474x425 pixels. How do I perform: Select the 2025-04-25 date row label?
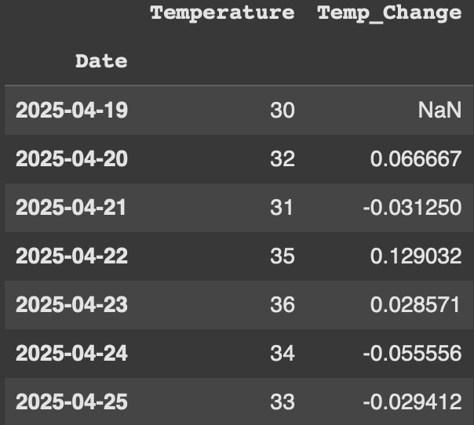71,401
